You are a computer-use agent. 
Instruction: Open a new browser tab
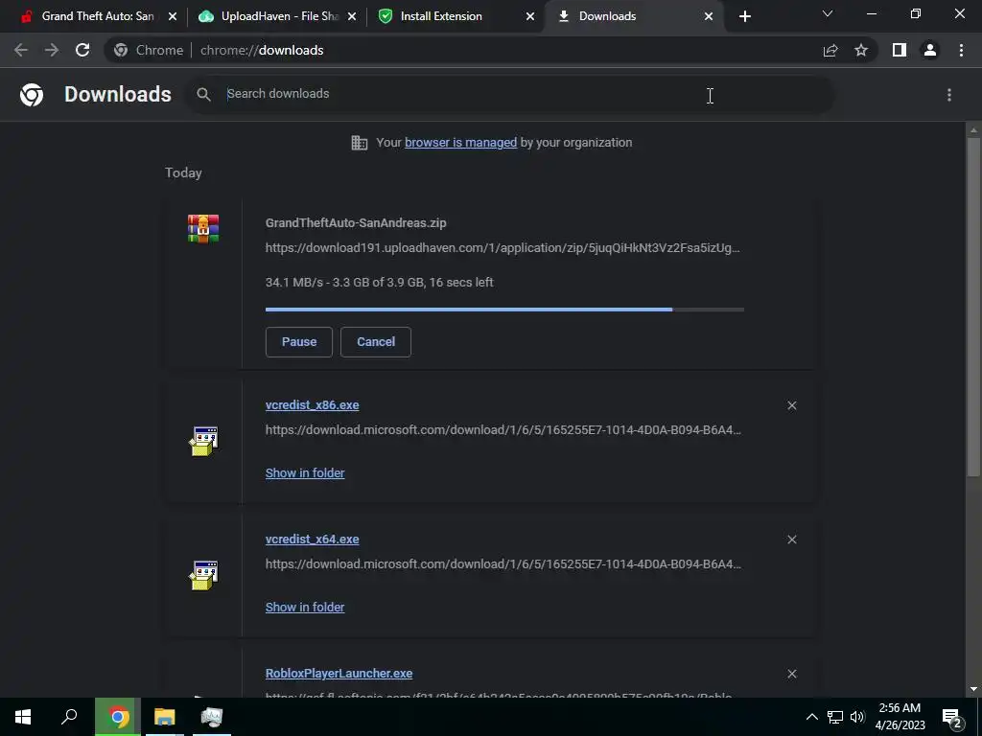[x=744, y=16]
